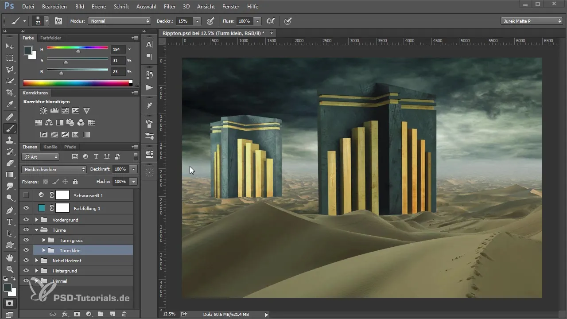Click the Deckkr. opacity value field
Image resolution: width=567 pixels, height=319 pixels.
pyautogui.click(x=184, y=21)
